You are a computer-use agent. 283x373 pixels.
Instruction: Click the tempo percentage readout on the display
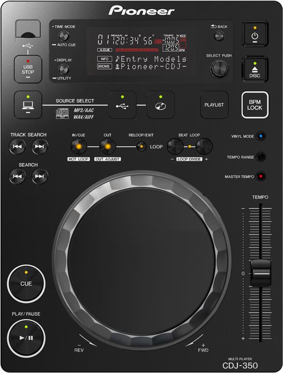[x=171, y=40]
